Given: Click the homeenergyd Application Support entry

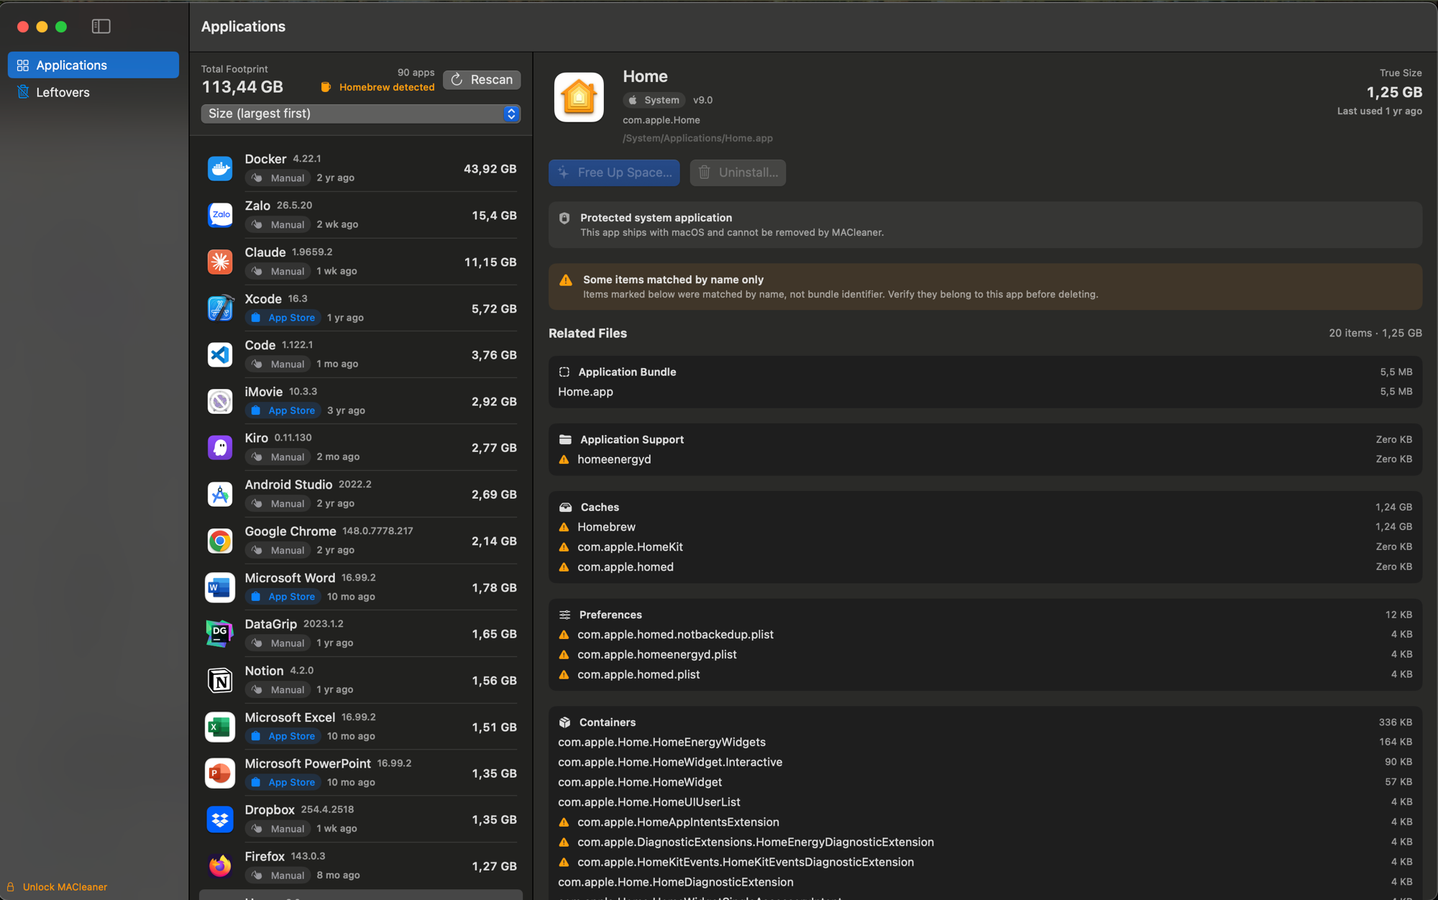Looking at the screenshot, I should pos(985,459).
